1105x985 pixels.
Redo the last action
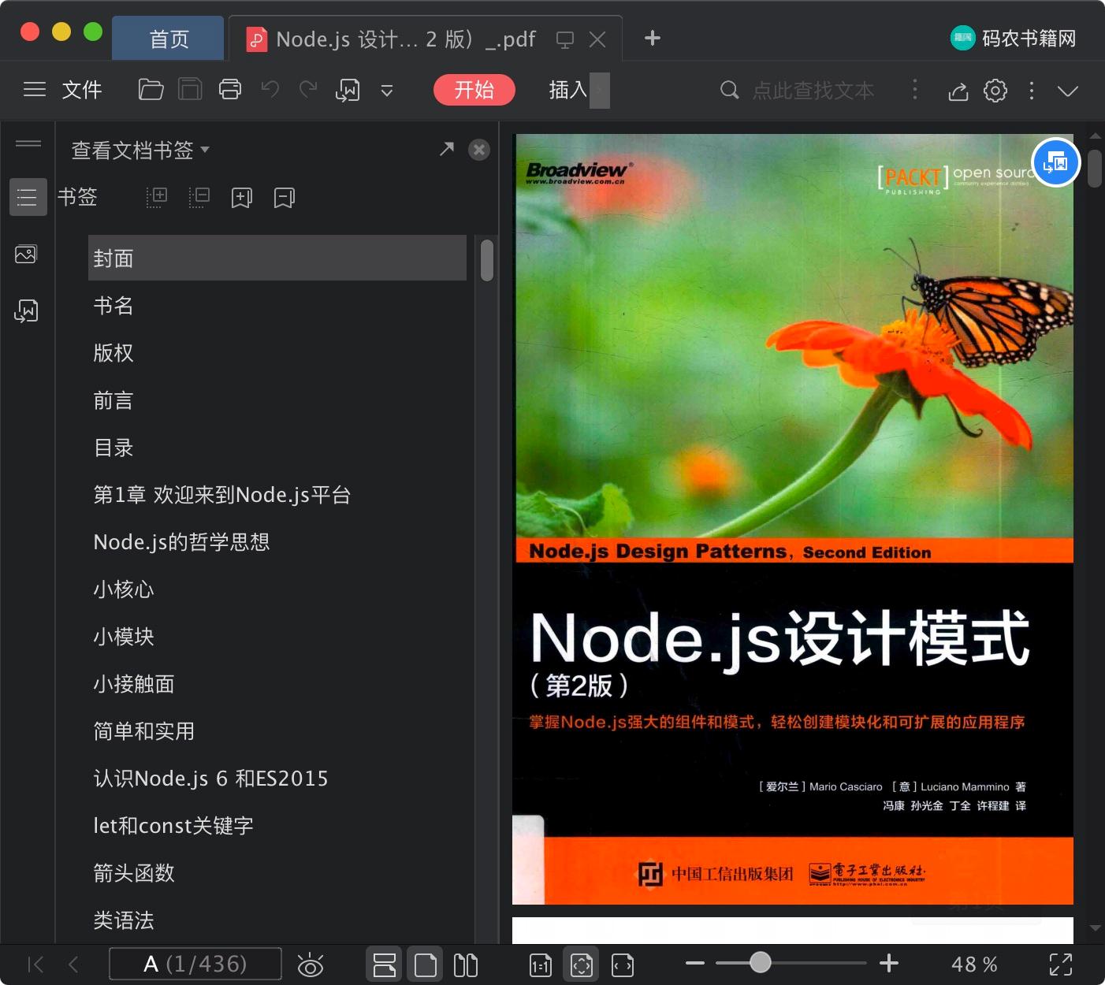click(x=308, y=89)
